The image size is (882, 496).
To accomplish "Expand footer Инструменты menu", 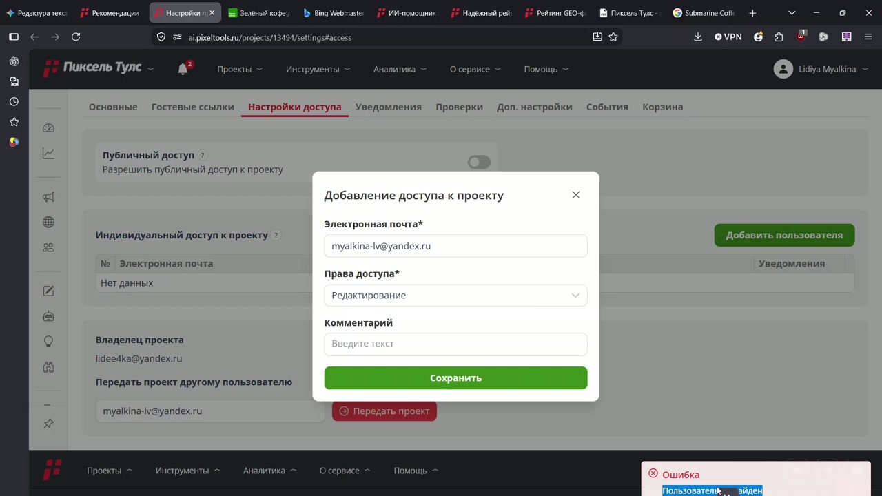I will pyautogui.click(x=188, y=471).
